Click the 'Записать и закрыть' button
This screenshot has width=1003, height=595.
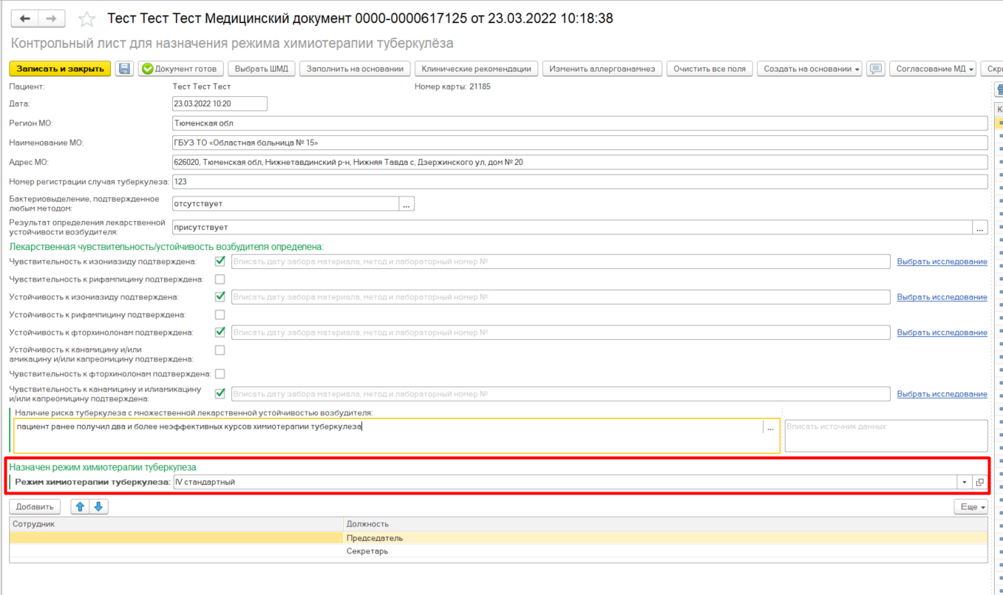tap(60, 69)
